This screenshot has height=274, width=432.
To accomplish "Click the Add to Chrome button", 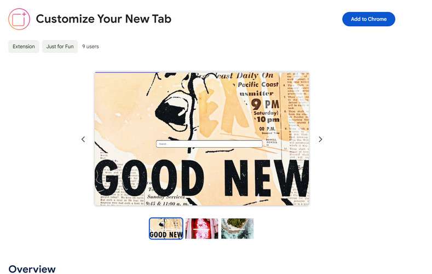I will click(x=368, y=19).
